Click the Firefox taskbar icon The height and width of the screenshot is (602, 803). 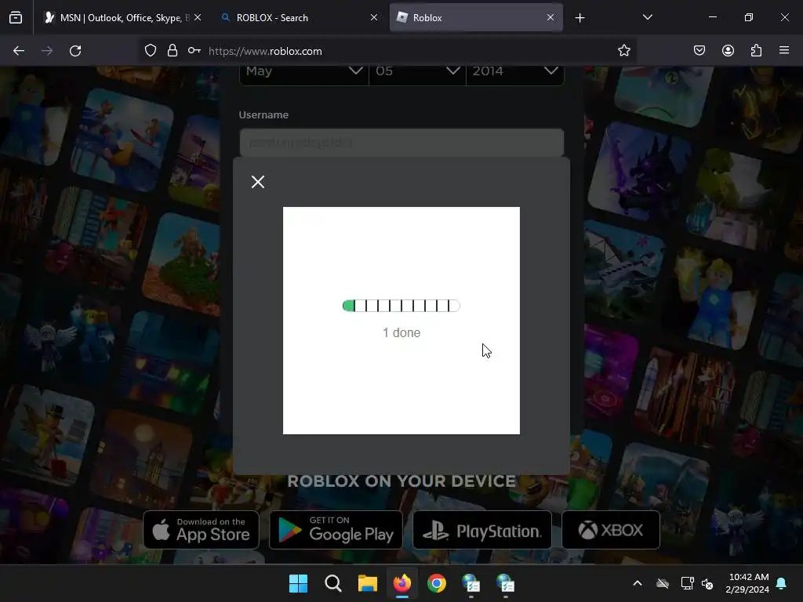[x=402, y=583]
